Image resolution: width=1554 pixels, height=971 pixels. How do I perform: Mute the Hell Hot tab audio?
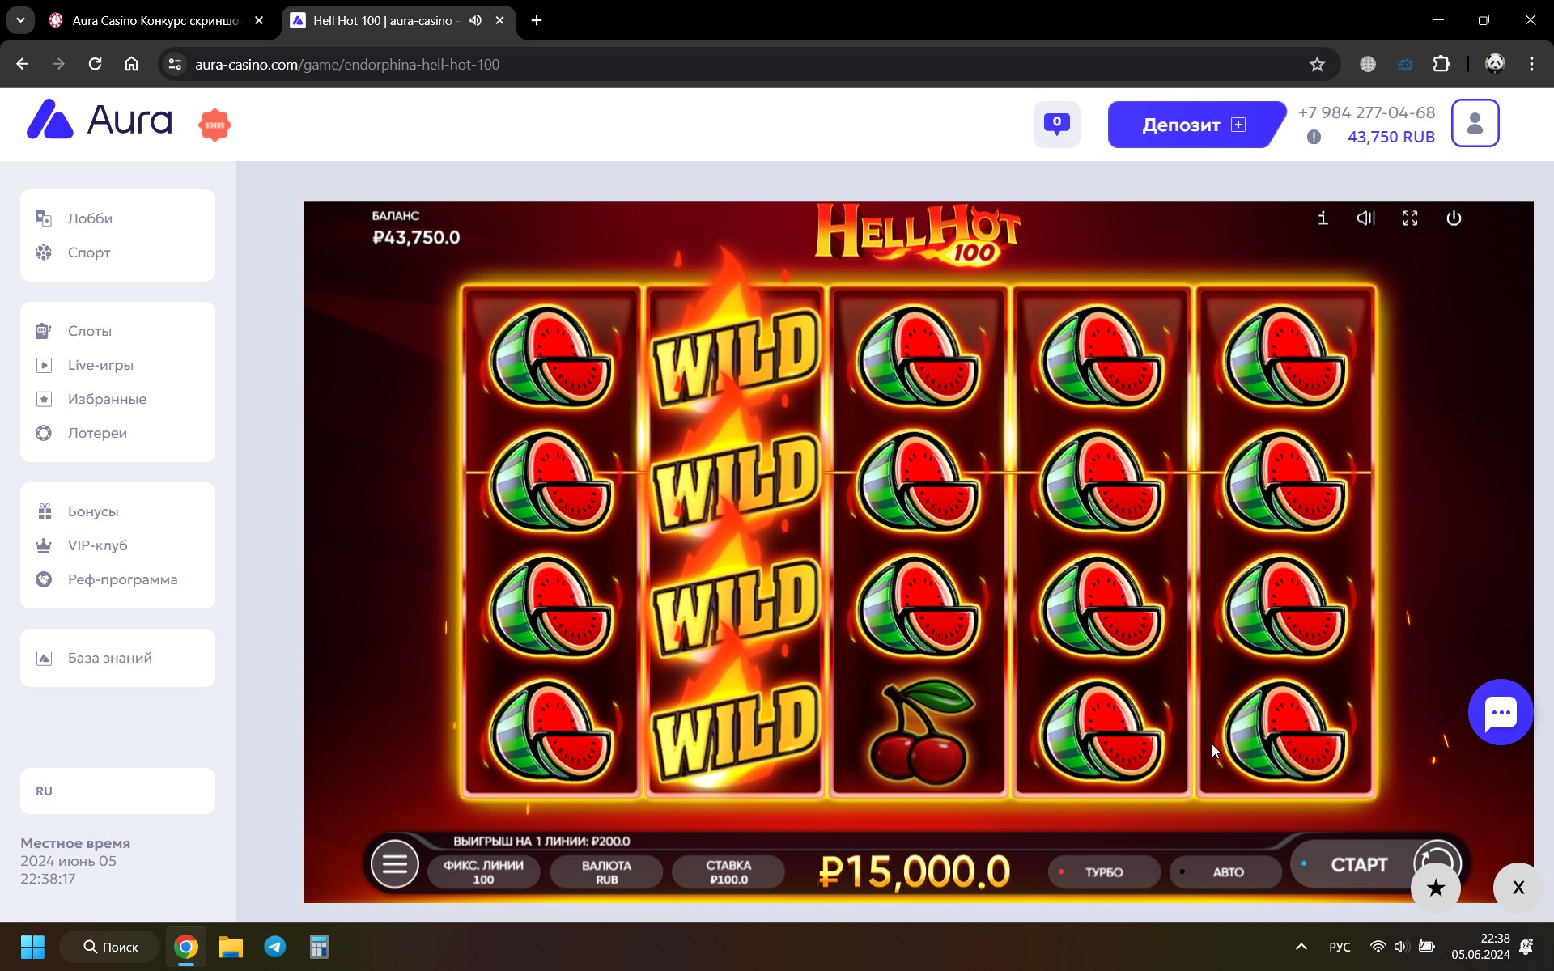pyautogui.click(x=475, y=20)
